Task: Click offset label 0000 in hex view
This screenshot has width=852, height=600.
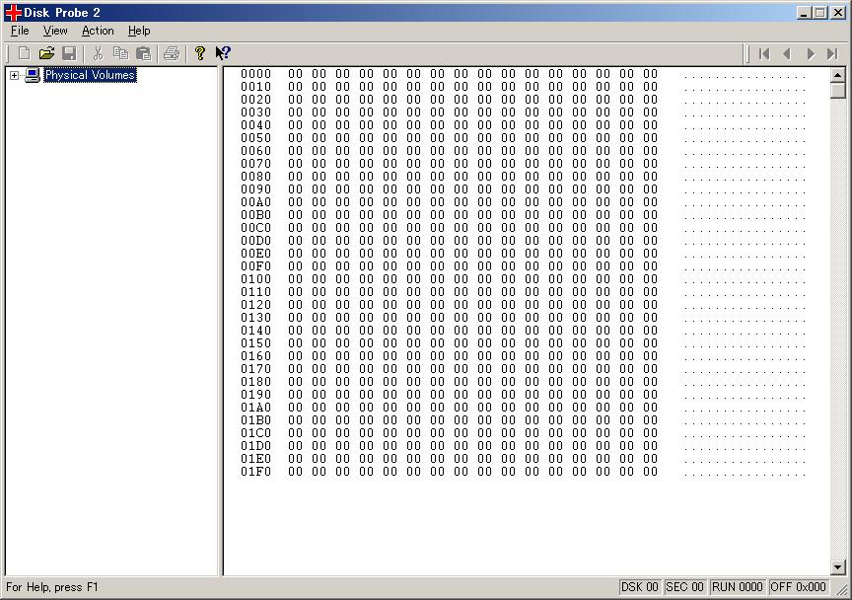Action: [x=256, y=74]
